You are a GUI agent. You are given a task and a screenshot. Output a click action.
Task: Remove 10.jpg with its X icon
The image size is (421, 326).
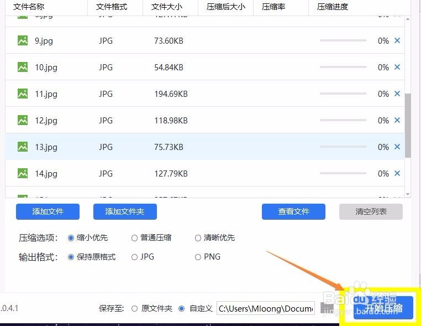coord(397,67)
